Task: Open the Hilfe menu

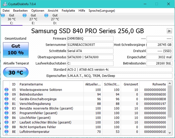Action: point(82,11)
